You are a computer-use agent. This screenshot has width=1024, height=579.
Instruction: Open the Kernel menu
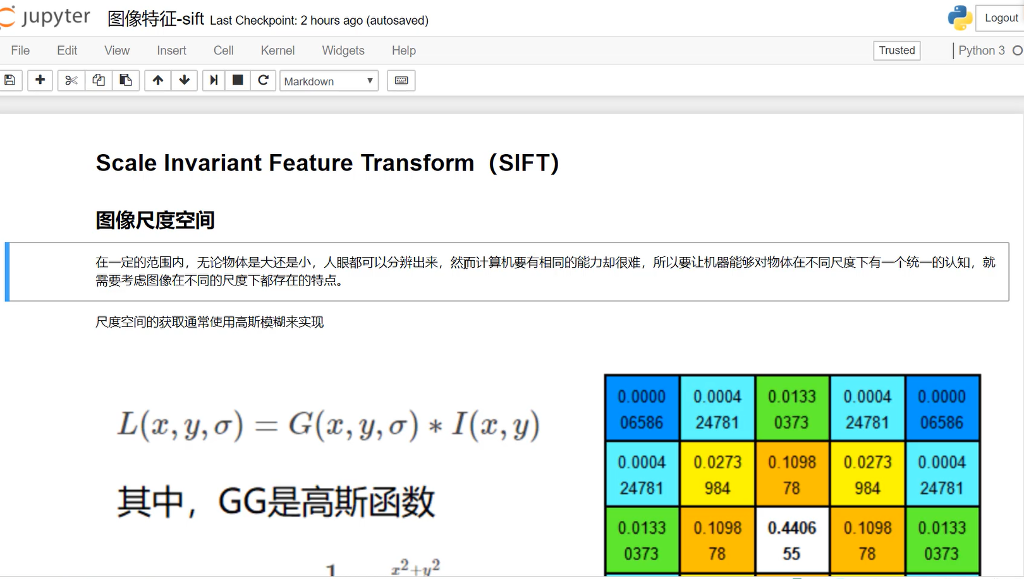point(277,51)
